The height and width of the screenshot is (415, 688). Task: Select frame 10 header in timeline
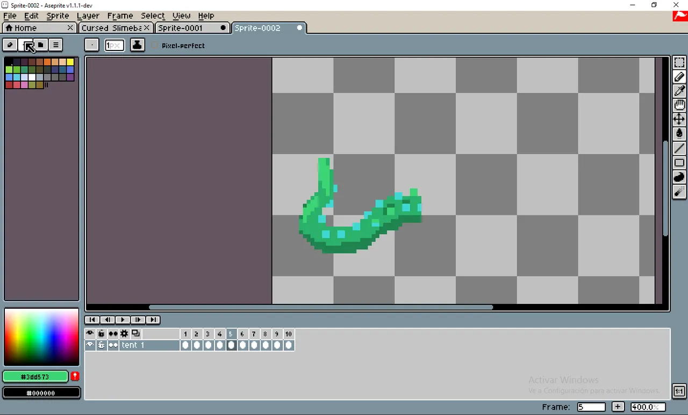(289, 334)
